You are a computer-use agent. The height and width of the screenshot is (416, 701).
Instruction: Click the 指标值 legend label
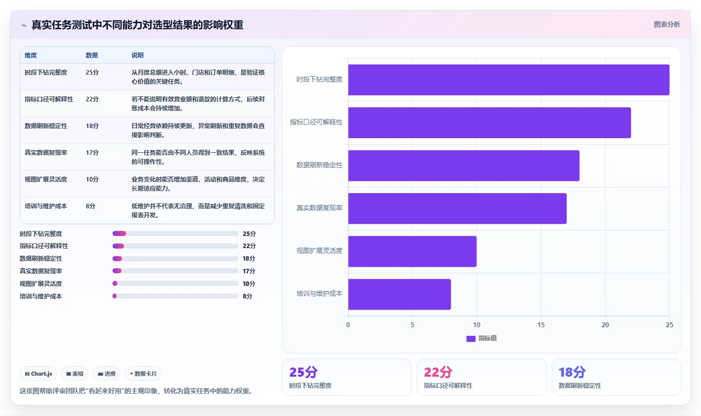tap(488, 338)
